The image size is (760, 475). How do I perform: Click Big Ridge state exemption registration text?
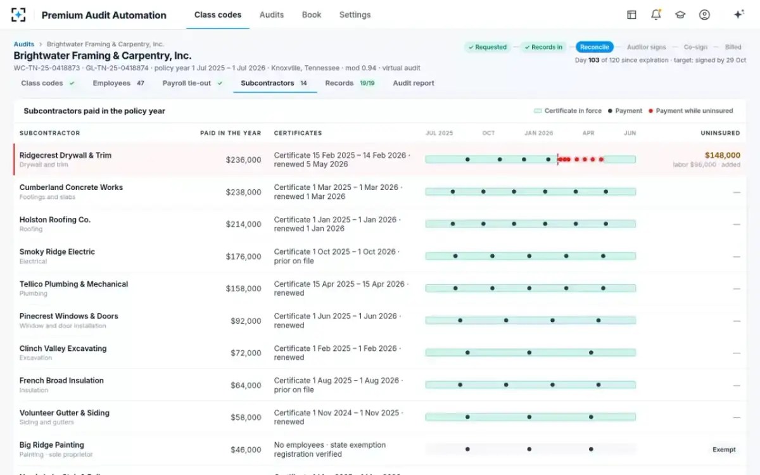click(329, 450)
